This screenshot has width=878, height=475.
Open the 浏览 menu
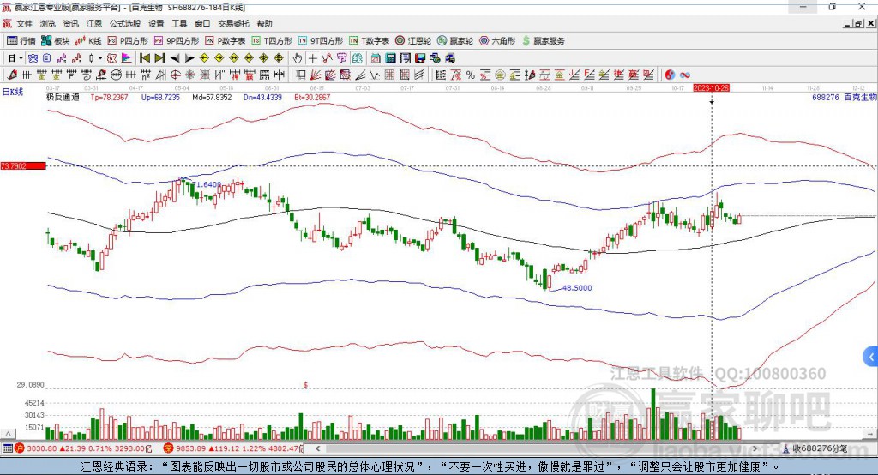click(x=48, y=23)
